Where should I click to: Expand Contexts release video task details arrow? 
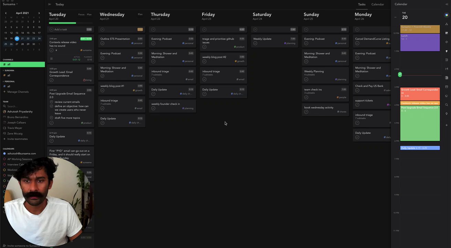[x=56, y=50]
